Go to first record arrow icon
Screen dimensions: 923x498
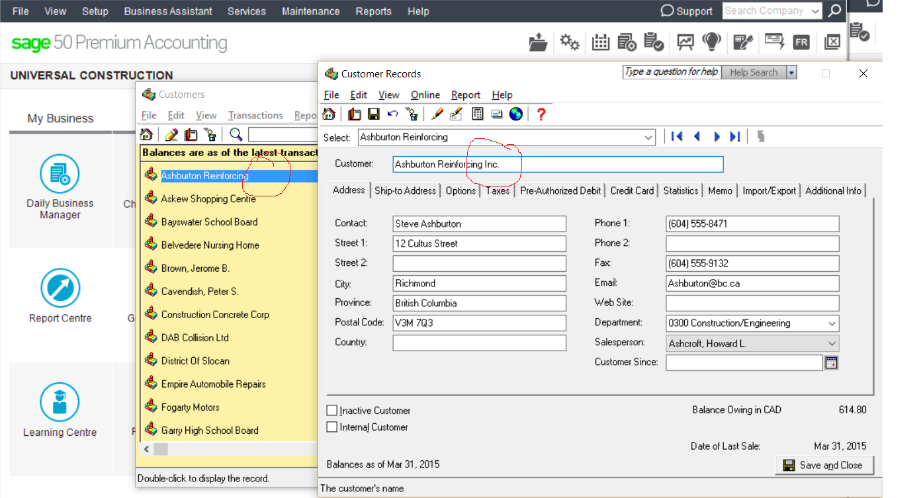pyautogui.click(x=676, y=136)
